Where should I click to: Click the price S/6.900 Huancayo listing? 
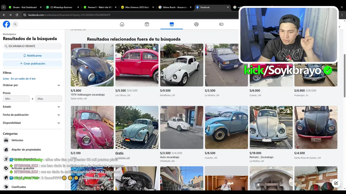[300, 91]
